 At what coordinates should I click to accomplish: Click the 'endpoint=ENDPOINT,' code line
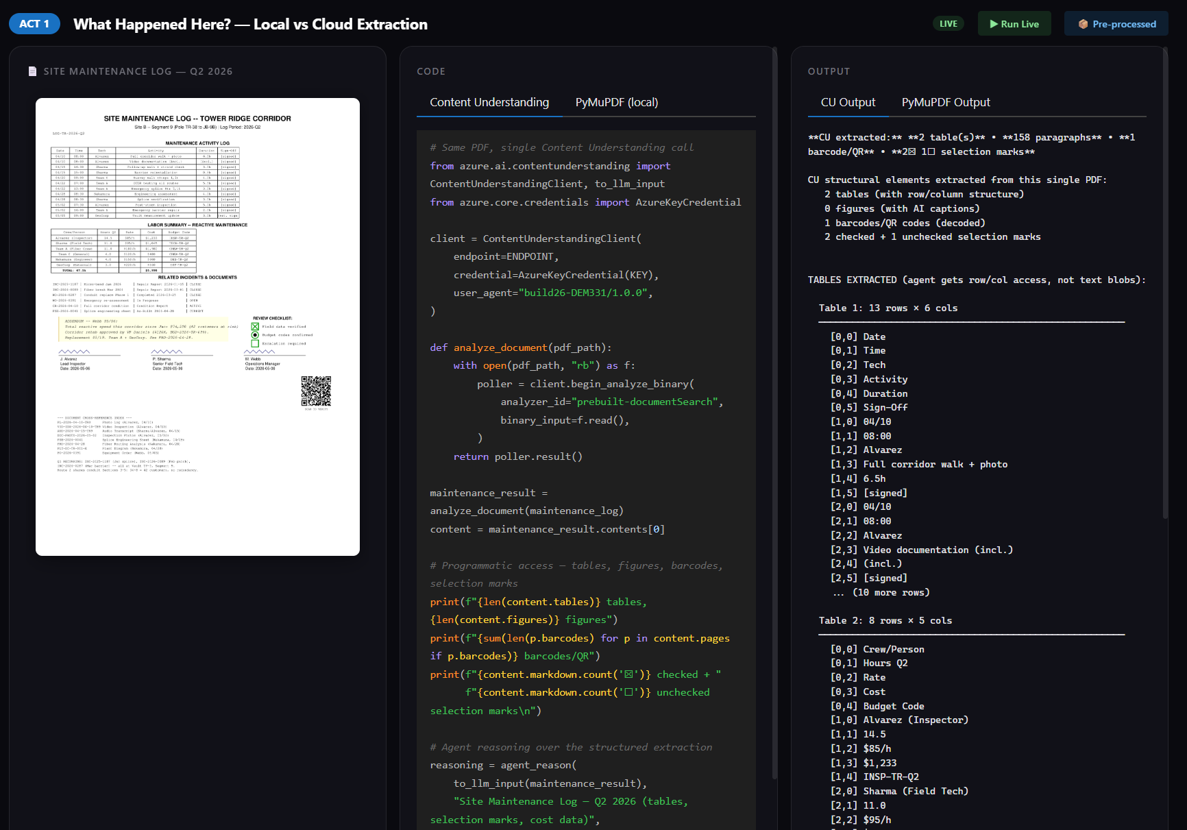click(506, 256)
